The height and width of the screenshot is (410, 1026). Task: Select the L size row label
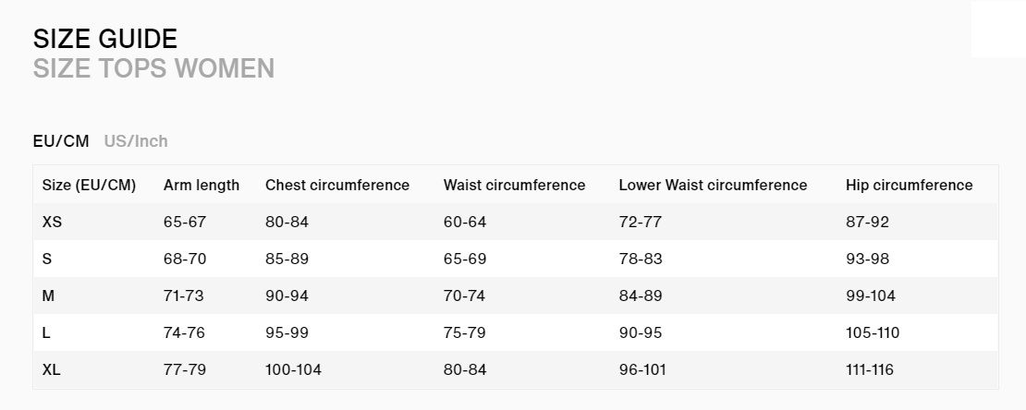tap(46, 332)
